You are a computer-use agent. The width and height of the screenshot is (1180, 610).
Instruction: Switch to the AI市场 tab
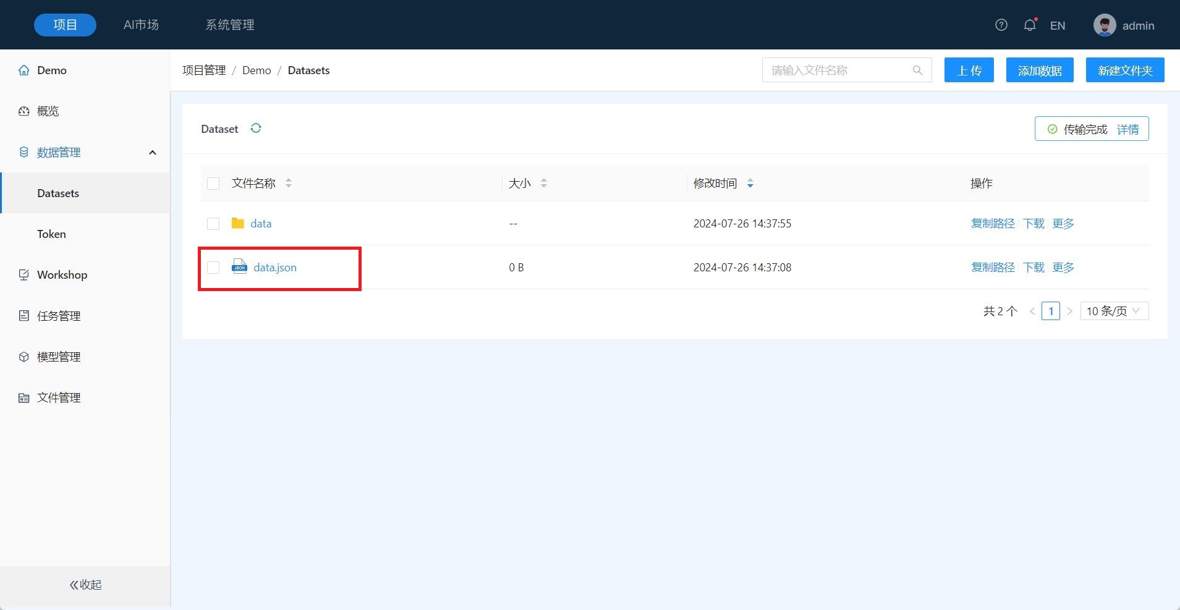pos(141,25)
